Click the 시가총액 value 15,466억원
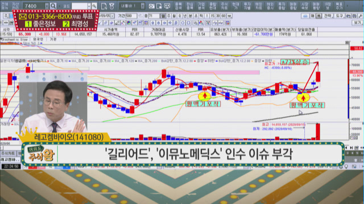The width and height of the screenshot is (364, 204). click(x=111, y=34)
